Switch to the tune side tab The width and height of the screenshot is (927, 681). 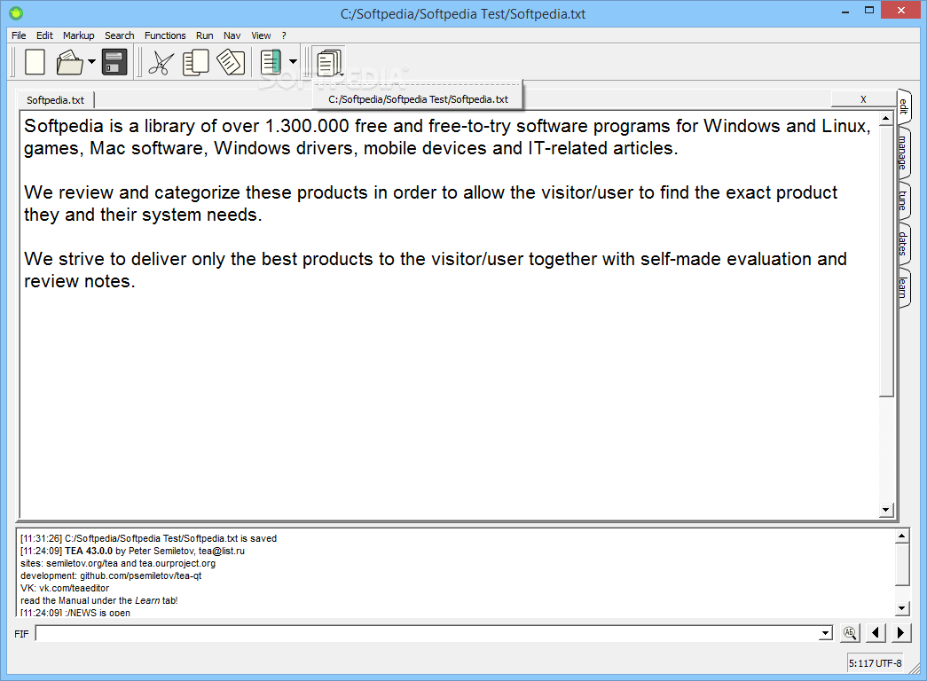[904, 200]
